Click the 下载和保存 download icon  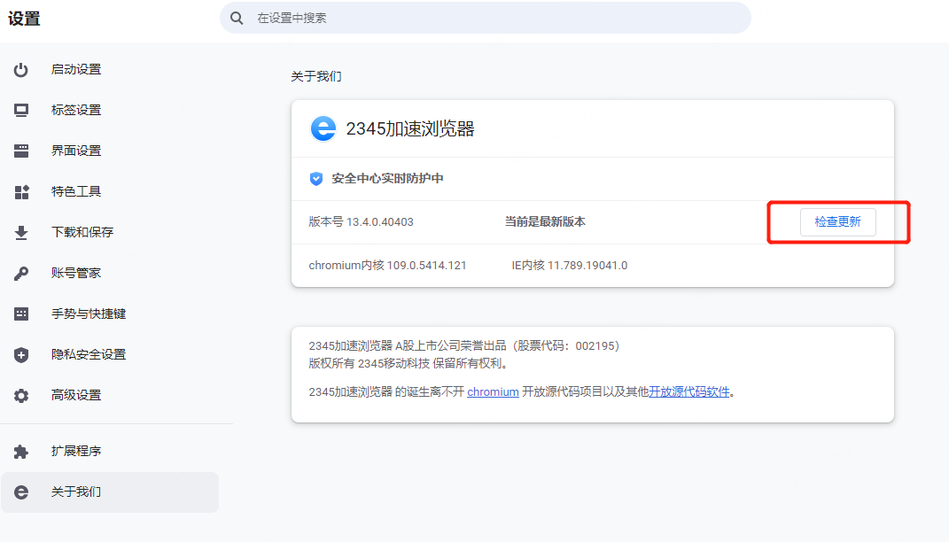pos(20,232)
